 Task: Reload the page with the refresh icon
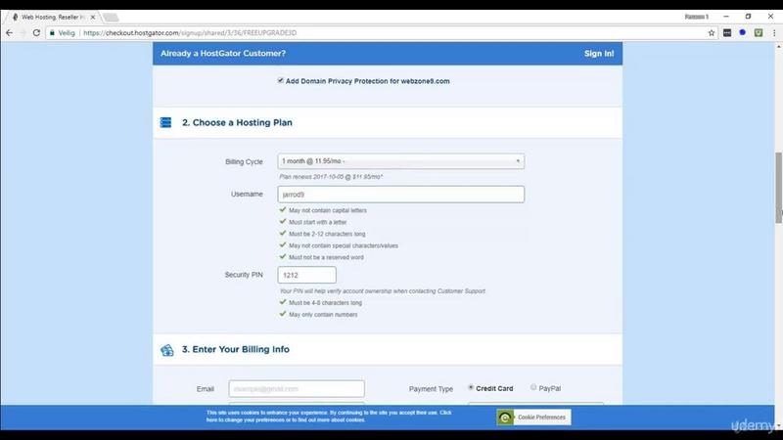click(36, 33)
